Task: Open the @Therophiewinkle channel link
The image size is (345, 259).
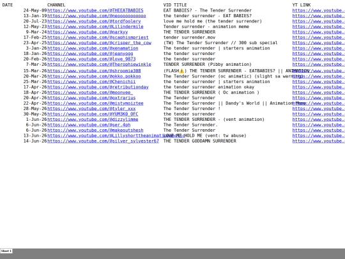Action: tap(99, 65)
